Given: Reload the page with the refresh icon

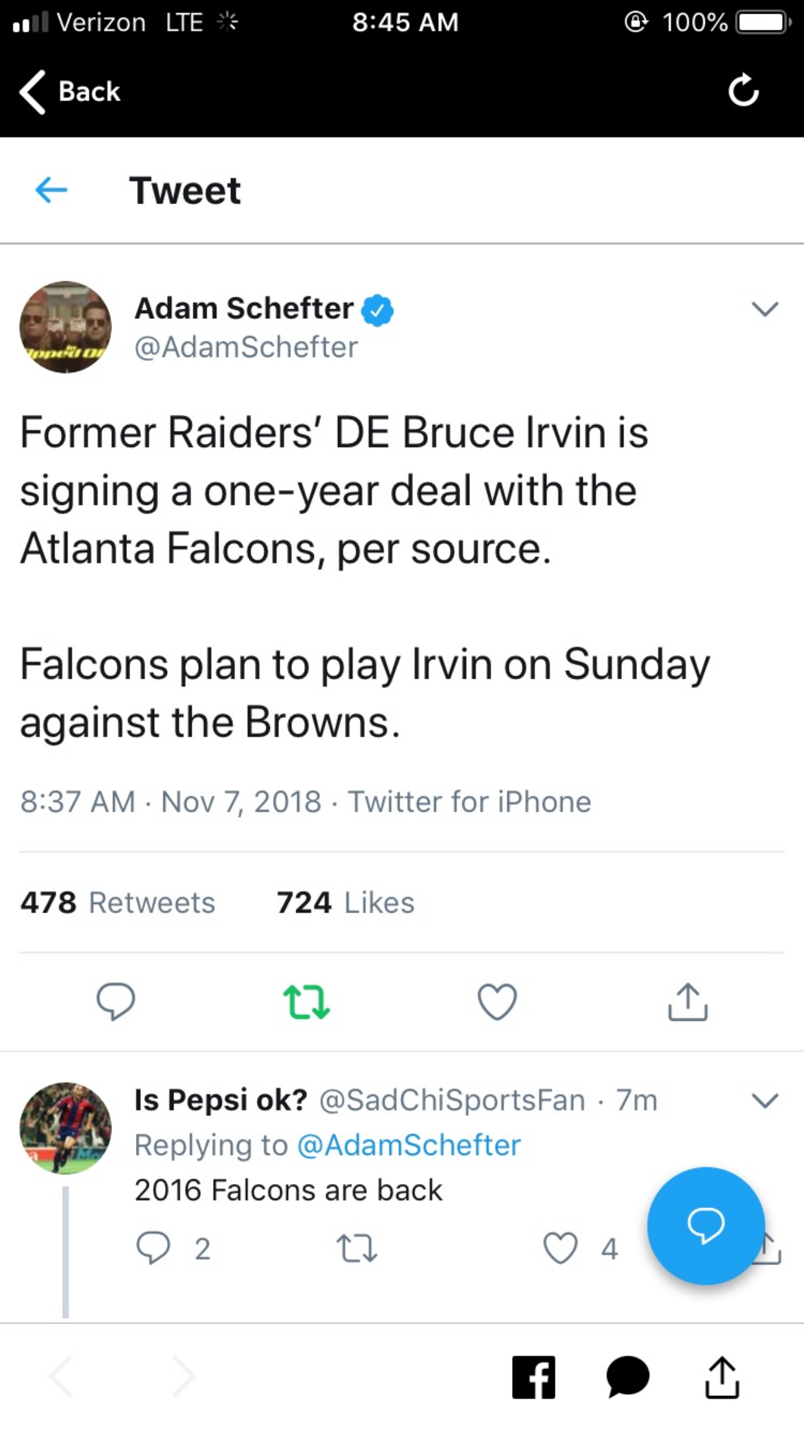Looking at the screenshot, I should [x=743, y=91].
